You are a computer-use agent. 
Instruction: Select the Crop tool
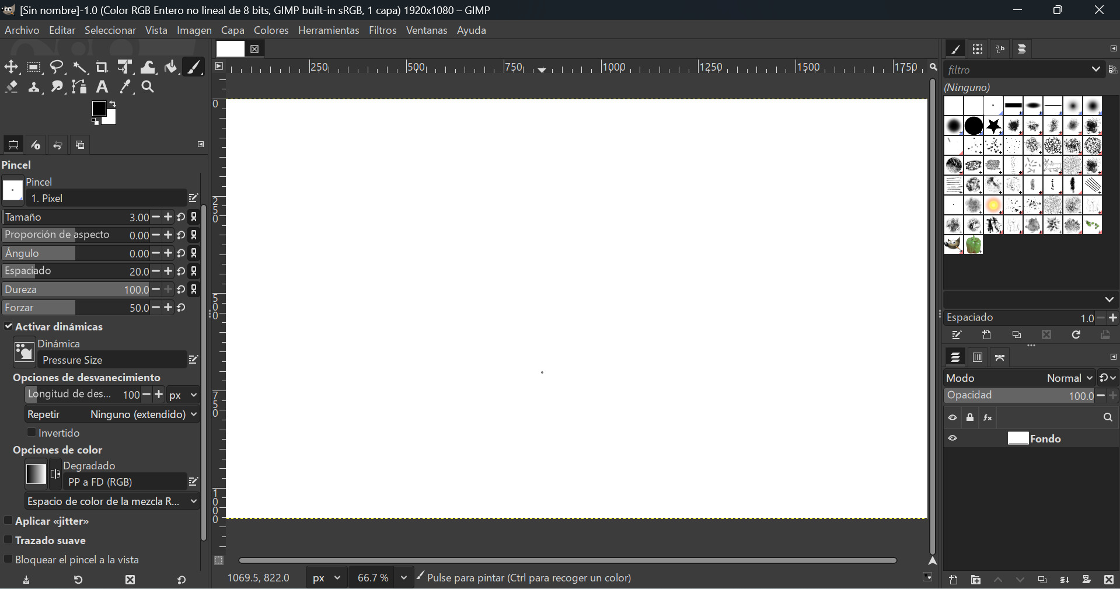pos(102,67)
